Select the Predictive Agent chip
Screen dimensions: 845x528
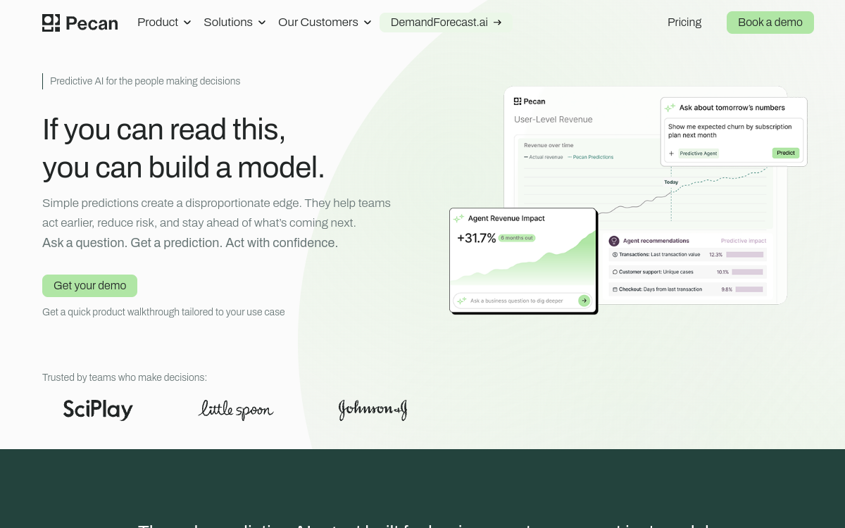(698, 153)
